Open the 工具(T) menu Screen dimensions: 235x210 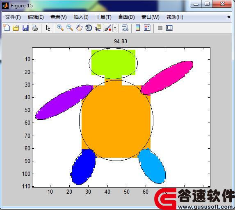click(x=104, y=17)
